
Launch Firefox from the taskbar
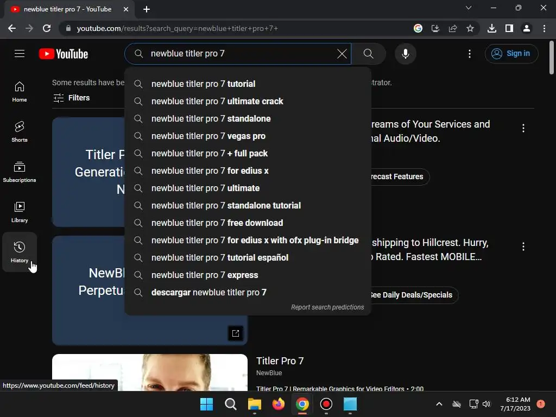coord(279,404)
